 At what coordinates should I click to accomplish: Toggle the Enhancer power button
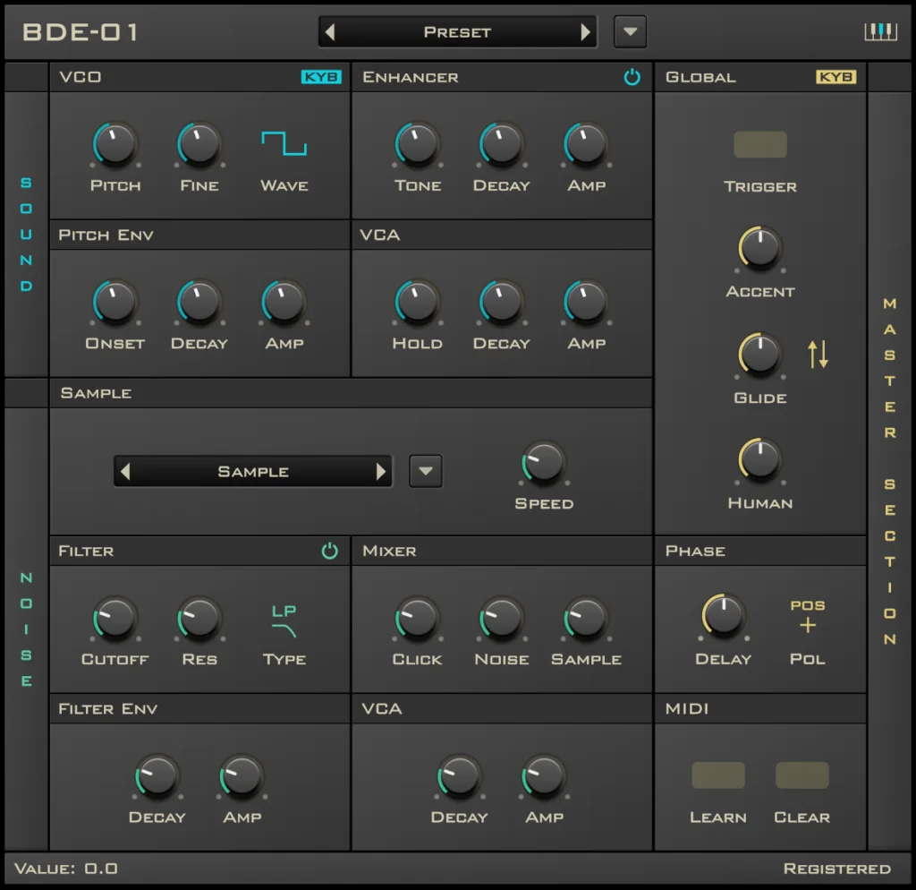tap(633, 77)
